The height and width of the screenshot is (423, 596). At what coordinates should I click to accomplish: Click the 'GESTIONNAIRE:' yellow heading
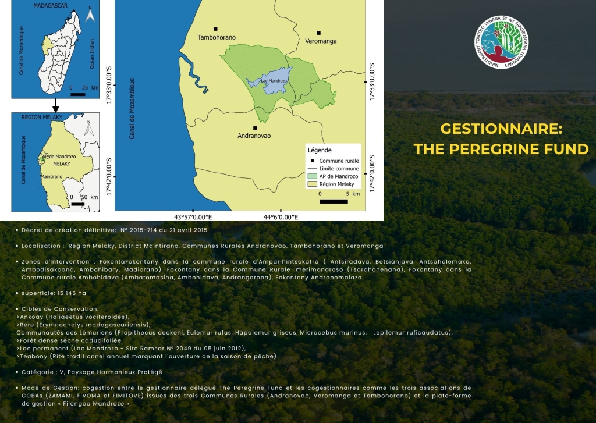pyautogui.click(x=501, y=129)
